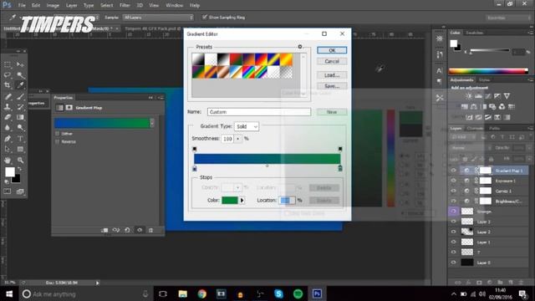Select the Hand tool
This screenshot has height=301, width=535.
pyautogui.click(x=8, y=160)
